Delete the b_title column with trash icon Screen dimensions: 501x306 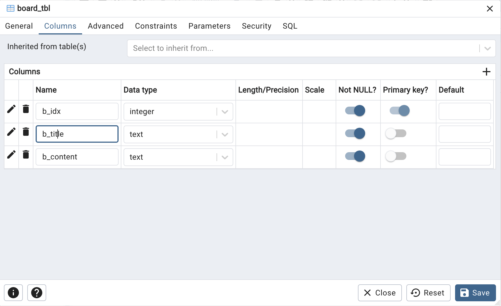click(x=26, y=132)
